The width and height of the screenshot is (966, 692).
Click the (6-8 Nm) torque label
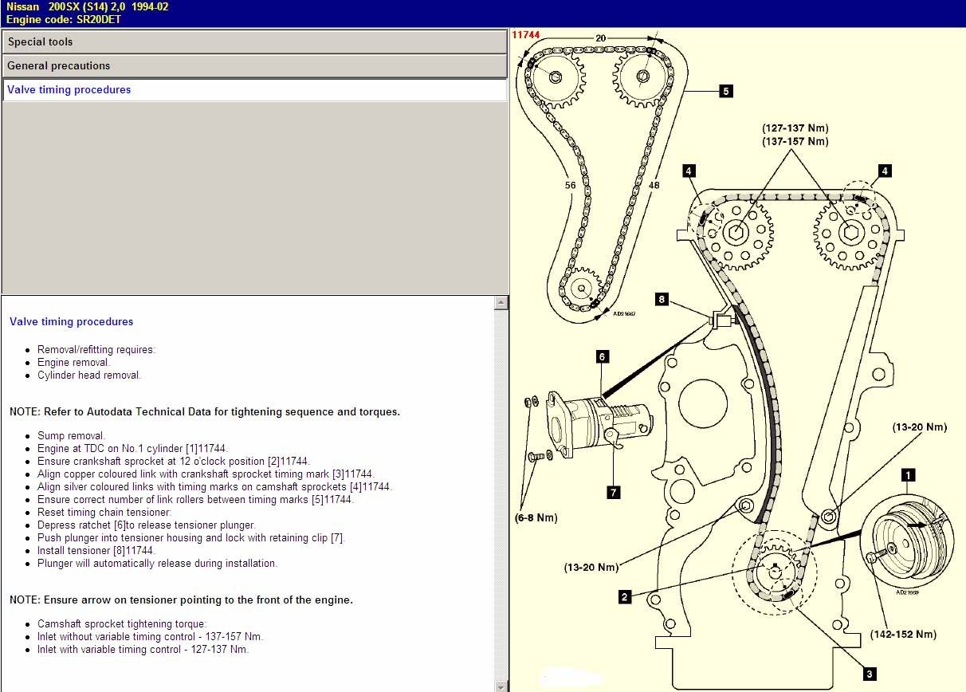click(x=536, y=517)
